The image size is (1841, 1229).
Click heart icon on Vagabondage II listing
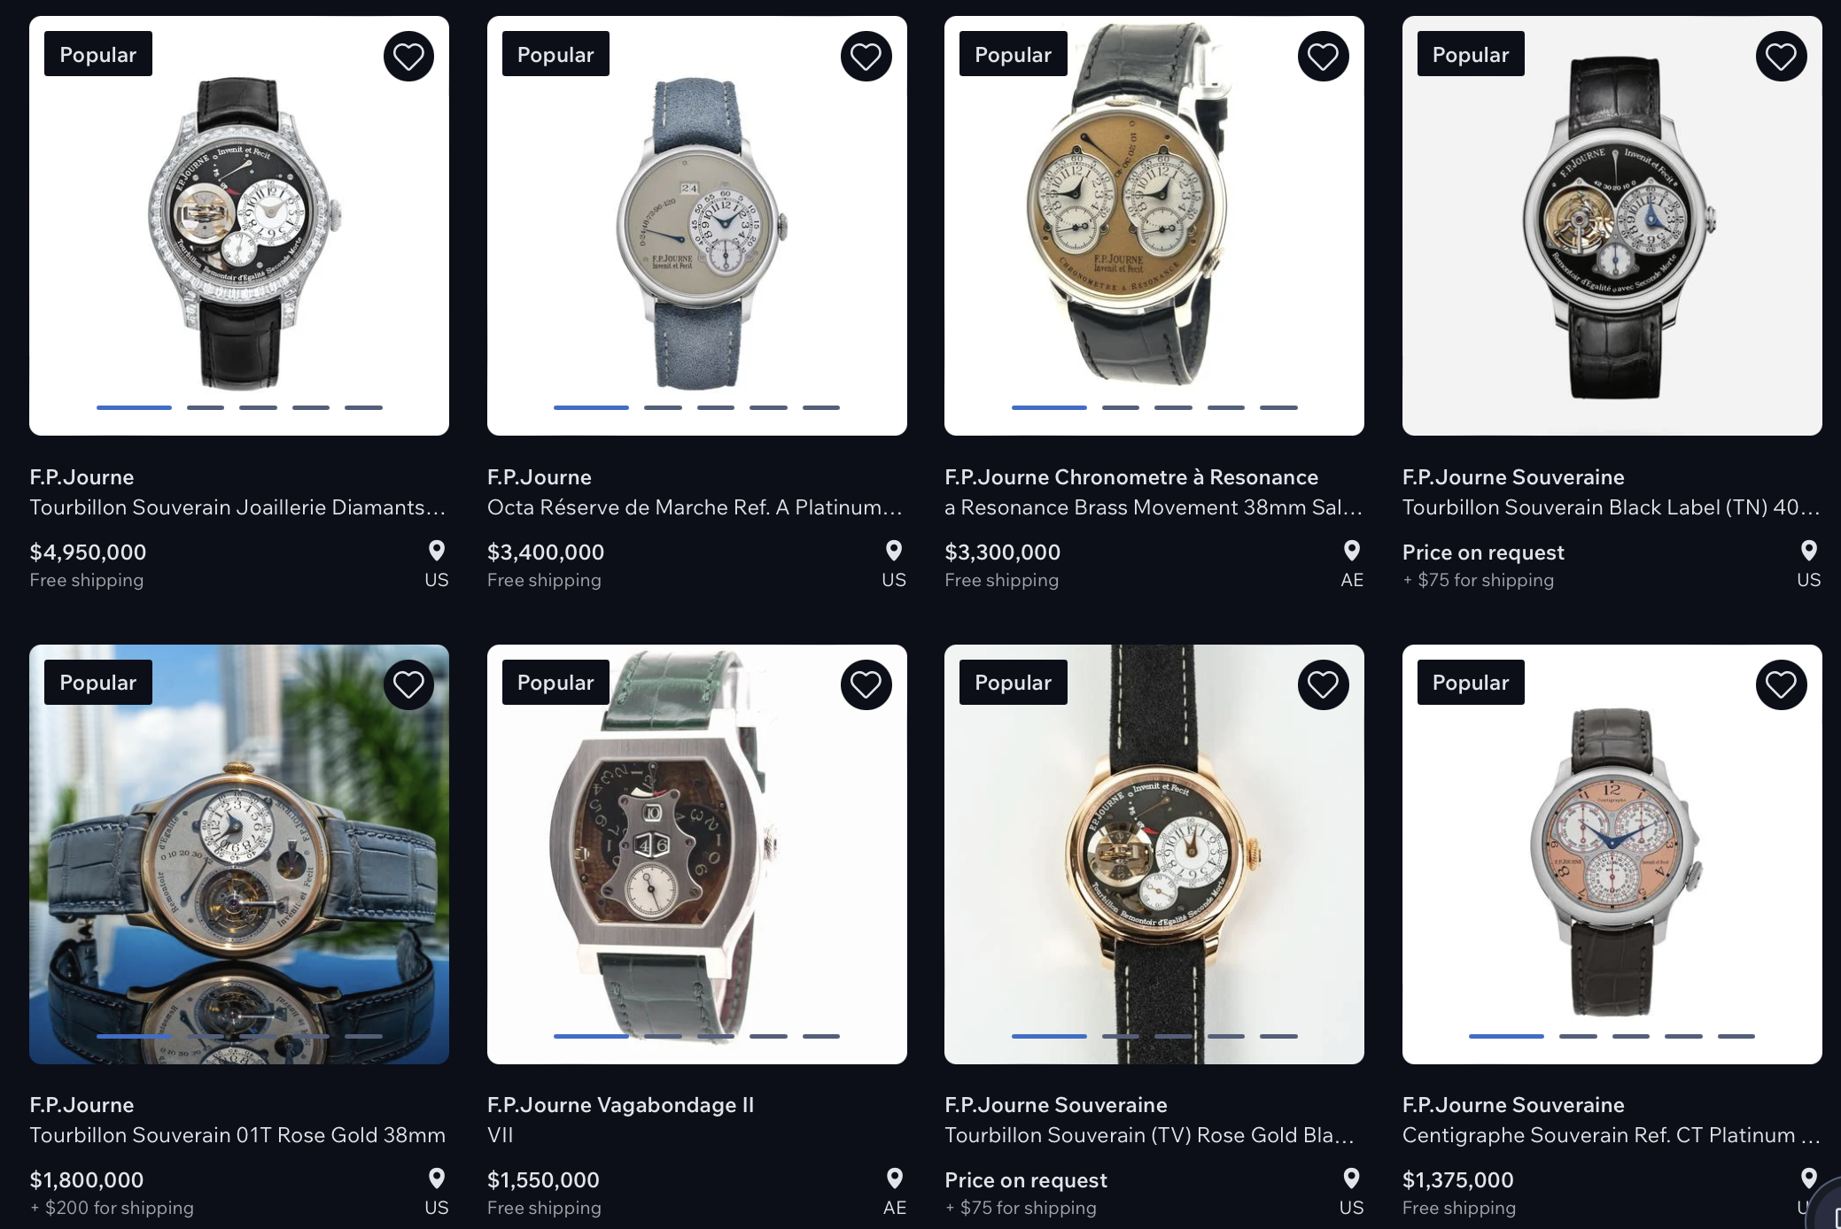[x=866, y=684]
